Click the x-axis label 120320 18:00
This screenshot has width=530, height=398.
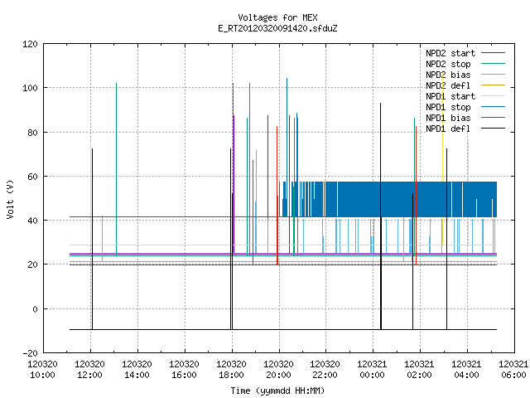click(232, 370)
